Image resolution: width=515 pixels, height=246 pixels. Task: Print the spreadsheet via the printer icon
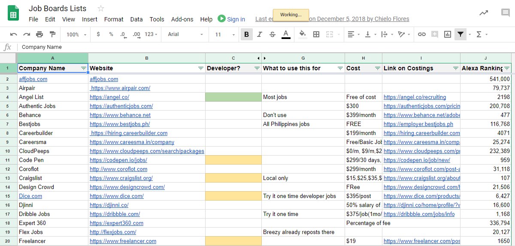pos(39,34)
